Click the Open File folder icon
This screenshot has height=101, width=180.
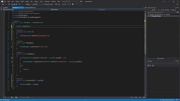coord(12,4)
